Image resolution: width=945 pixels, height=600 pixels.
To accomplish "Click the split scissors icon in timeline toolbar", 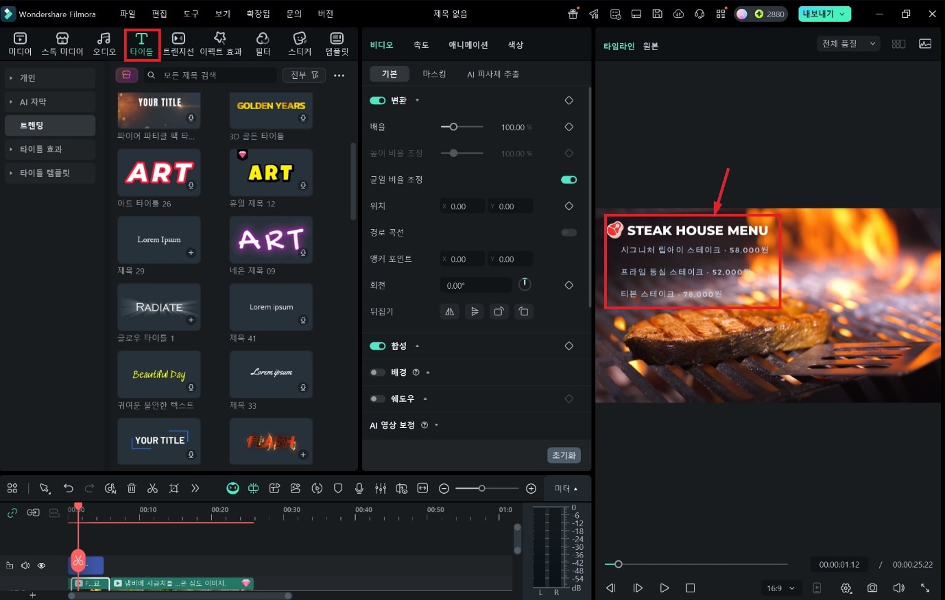I will (152, 488).
